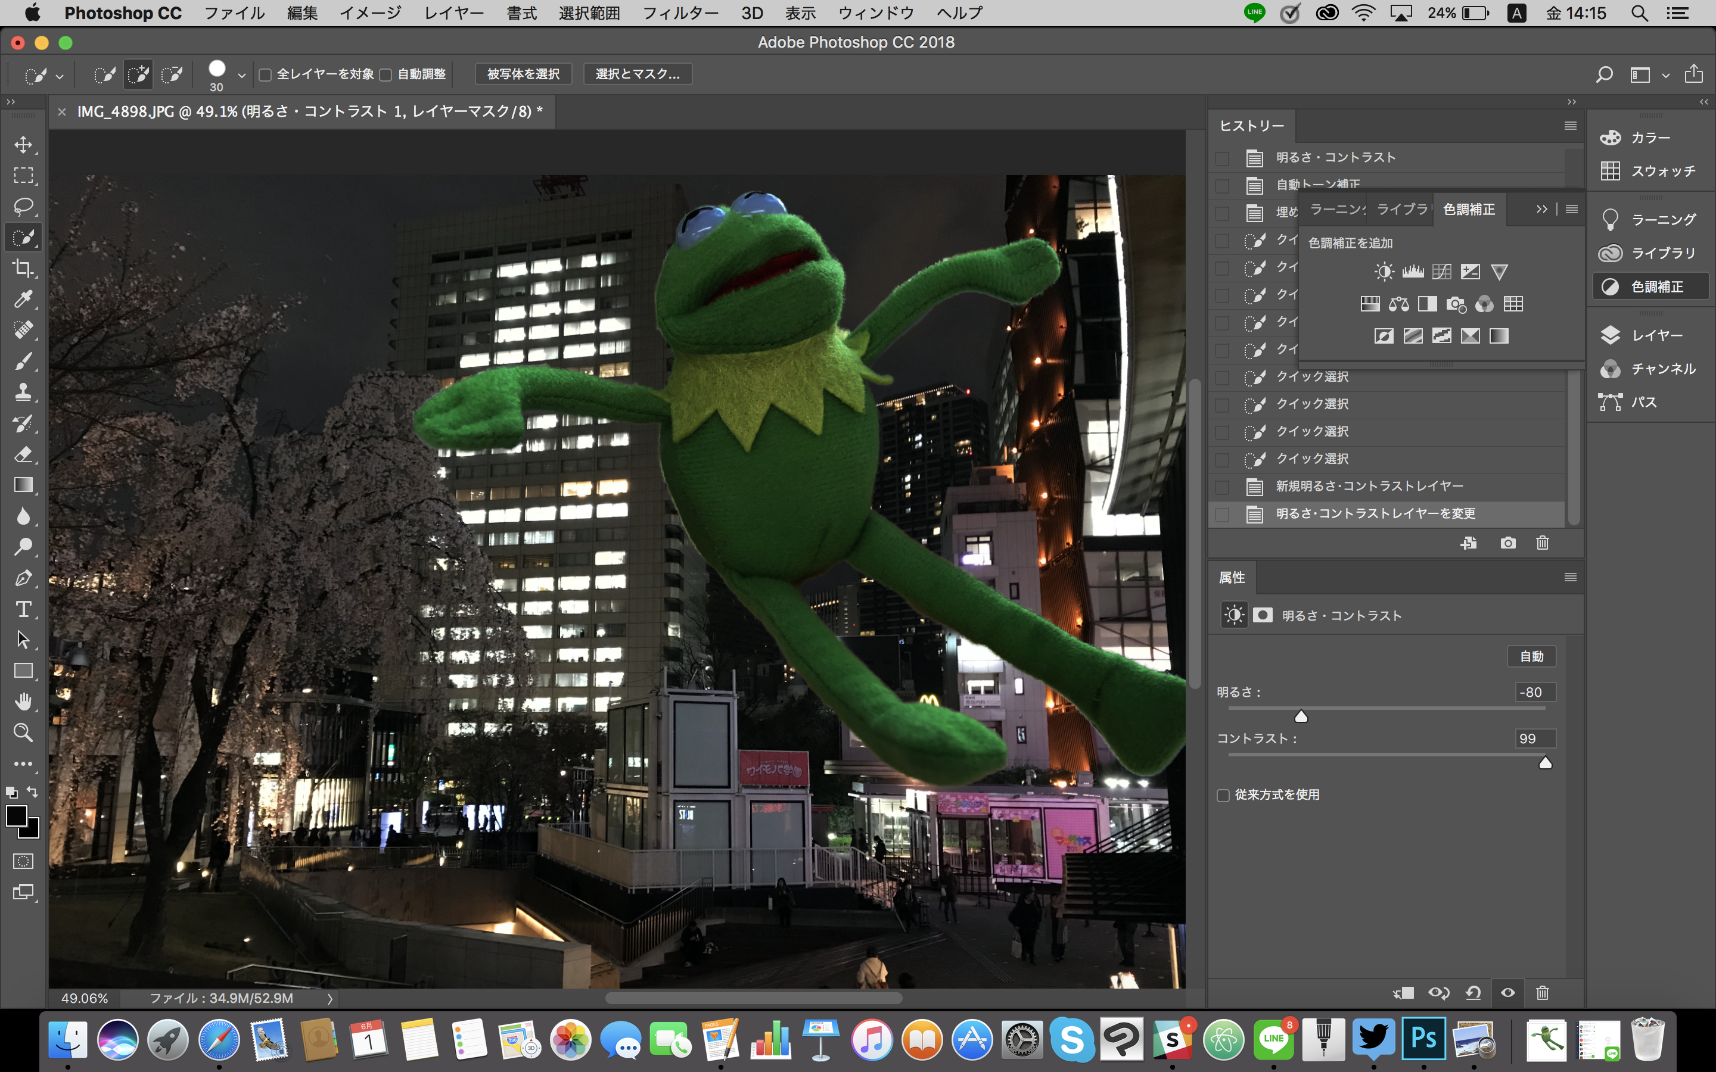Show more tabs in adjustments panel

point(1541,209)
